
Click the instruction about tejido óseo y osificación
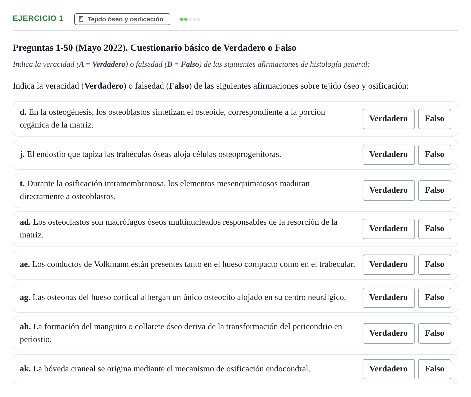[x=211, y=86]
